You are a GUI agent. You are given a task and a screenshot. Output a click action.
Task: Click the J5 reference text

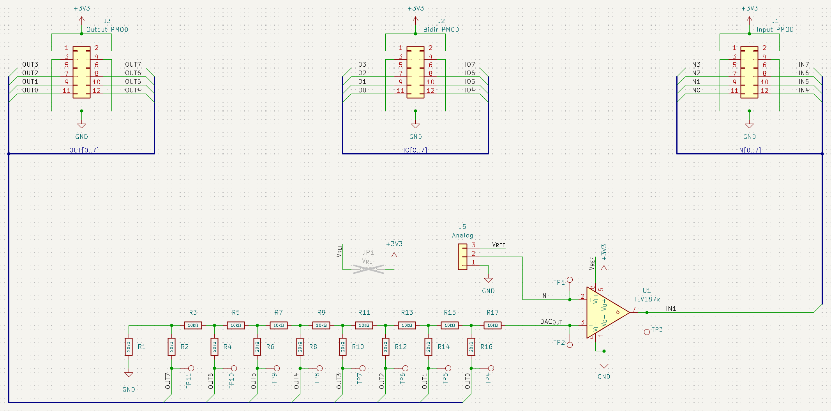(x=462, y=227)
